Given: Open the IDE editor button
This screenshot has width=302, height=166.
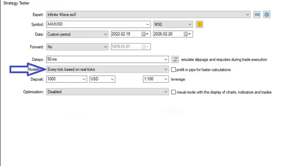Looking at the screenshot, I should click(257, 14).
